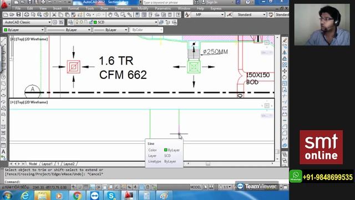Open the ByLayer linetype control dropdown
The width and height of the screenshot is (355, 200).
coord(89,30)
